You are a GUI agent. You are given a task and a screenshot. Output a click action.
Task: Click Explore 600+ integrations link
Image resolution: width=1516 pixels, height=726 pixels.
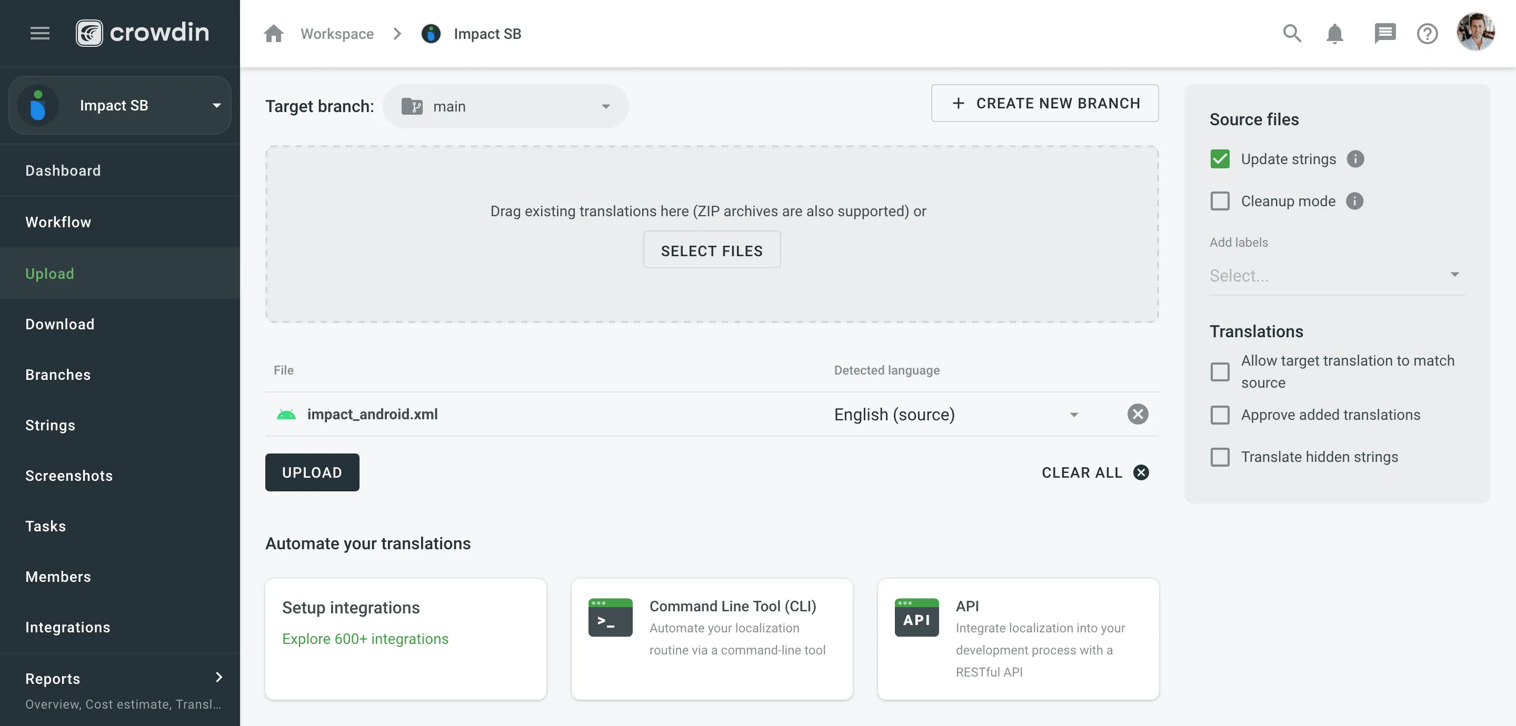point(365,639)
